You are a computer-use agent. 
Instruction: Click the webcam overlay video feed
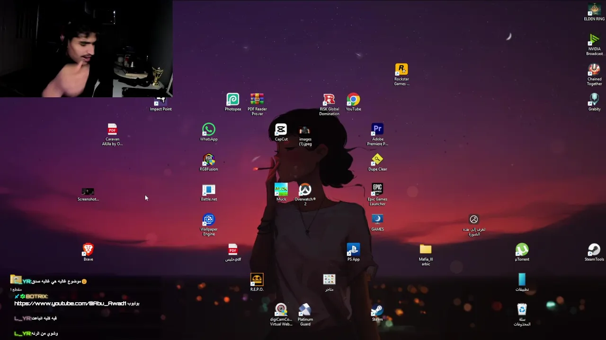[x=86, y=49]
